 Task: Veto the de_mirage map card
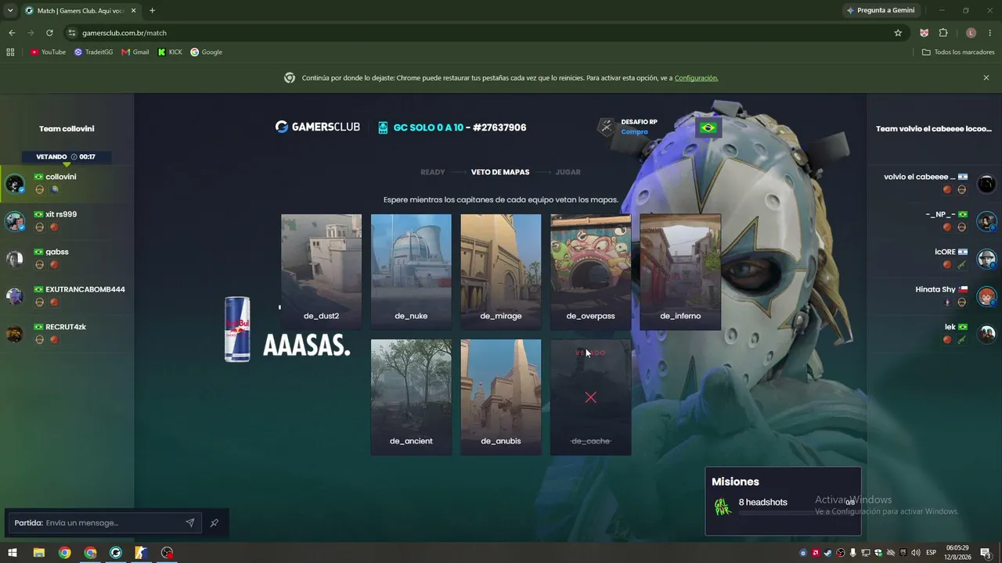(501, 272)
